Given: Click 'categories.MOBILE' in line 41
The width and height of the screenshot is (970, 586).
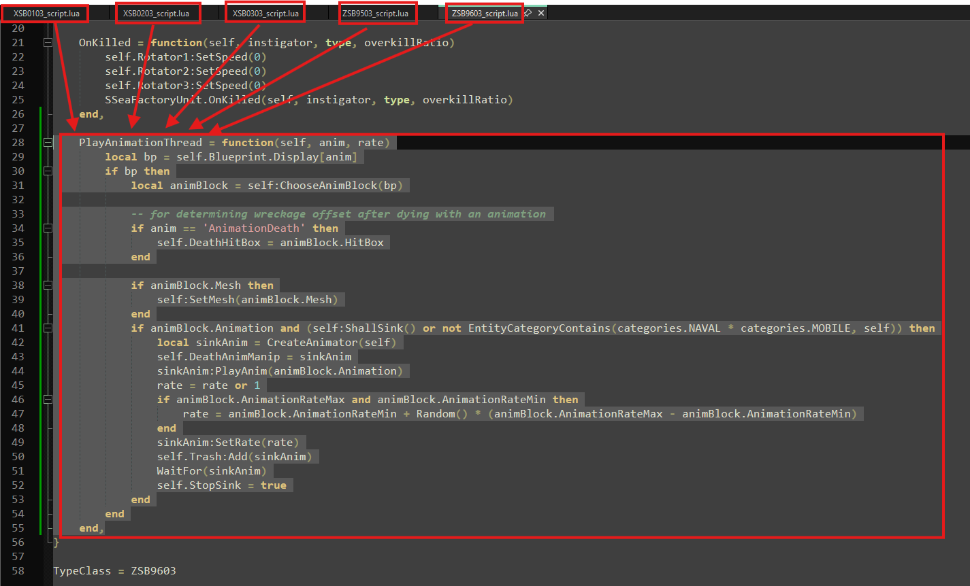Looking at the screenshot, I should 796,328.
